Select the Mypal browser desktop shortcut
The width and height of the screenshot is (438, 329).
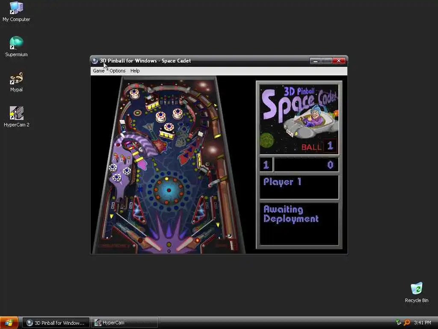[x=16, y=82]
